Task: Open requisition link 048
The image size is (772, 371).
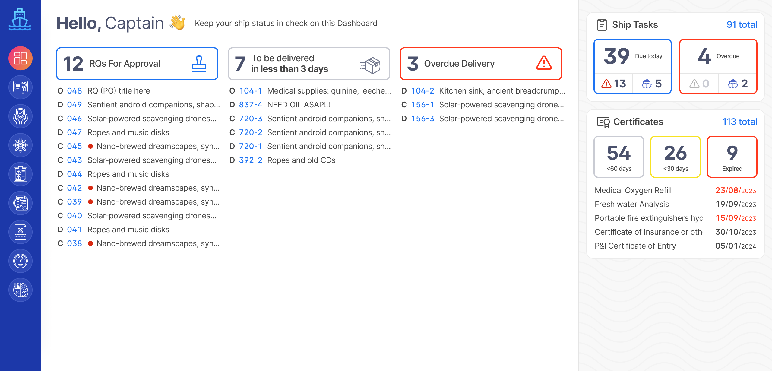Action: pyautogui.click(x=74, y=91)
